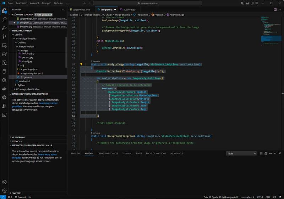This screenshot has height=199, width=284.
Task: Open the Azure view in activity bar
Action: click(x=4, y=106)
